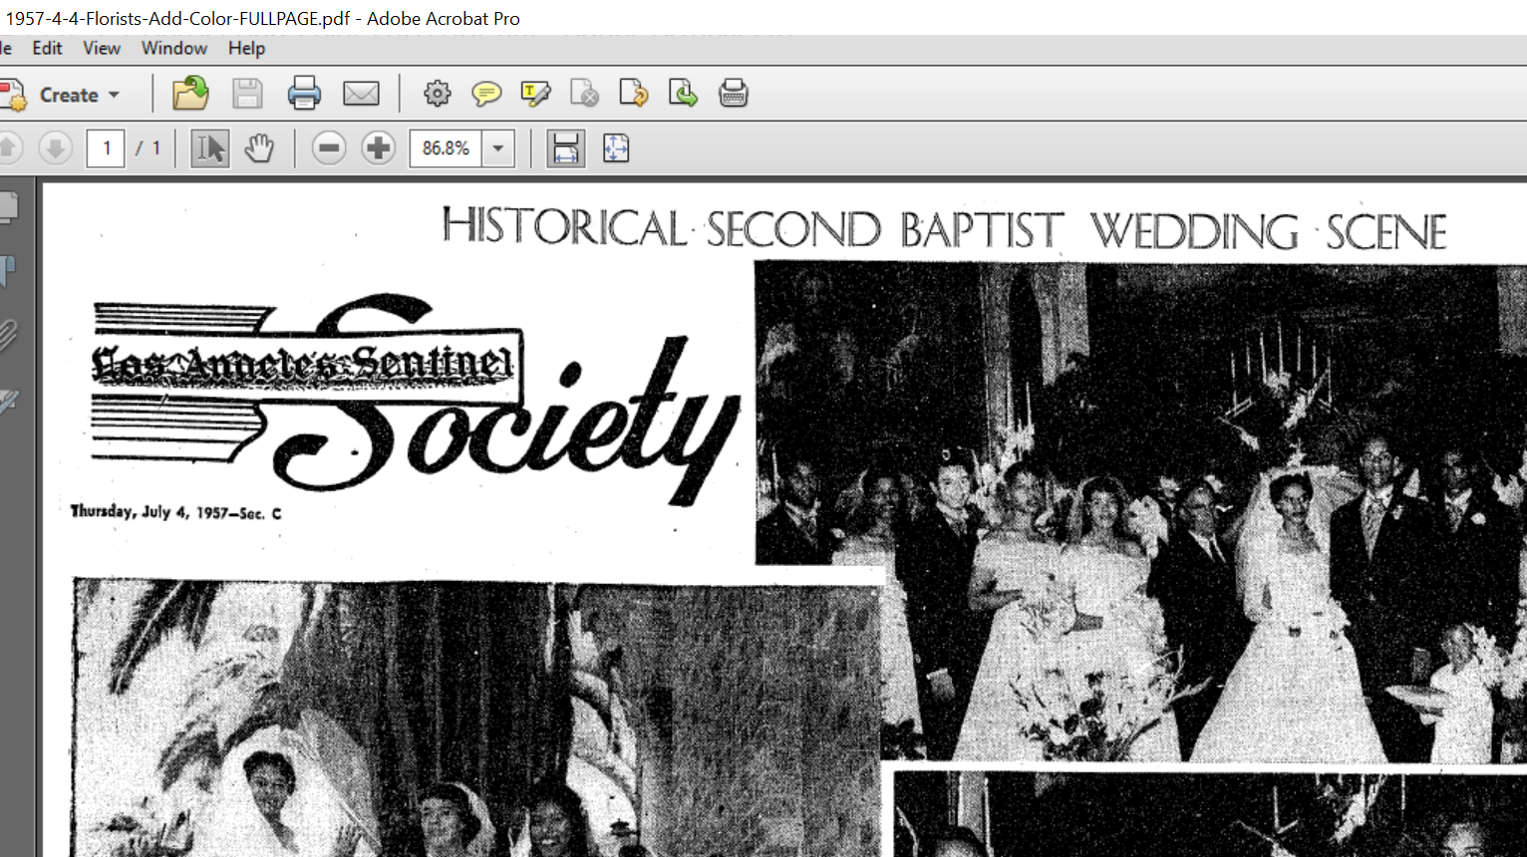Fit one full page to window
The image size is (1527, 857).
[x=616, y=148]
